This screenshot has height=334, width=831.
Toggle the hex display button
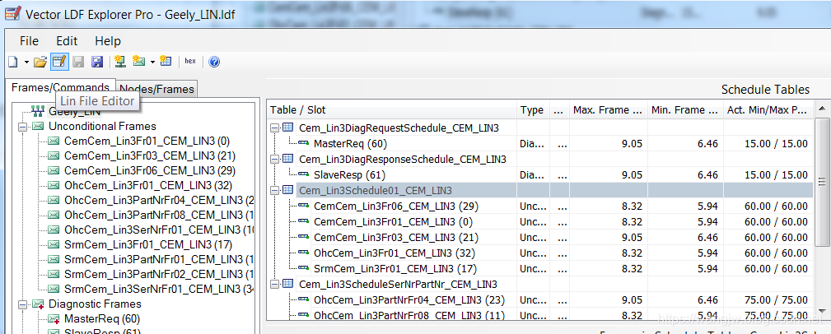(190, 62)
